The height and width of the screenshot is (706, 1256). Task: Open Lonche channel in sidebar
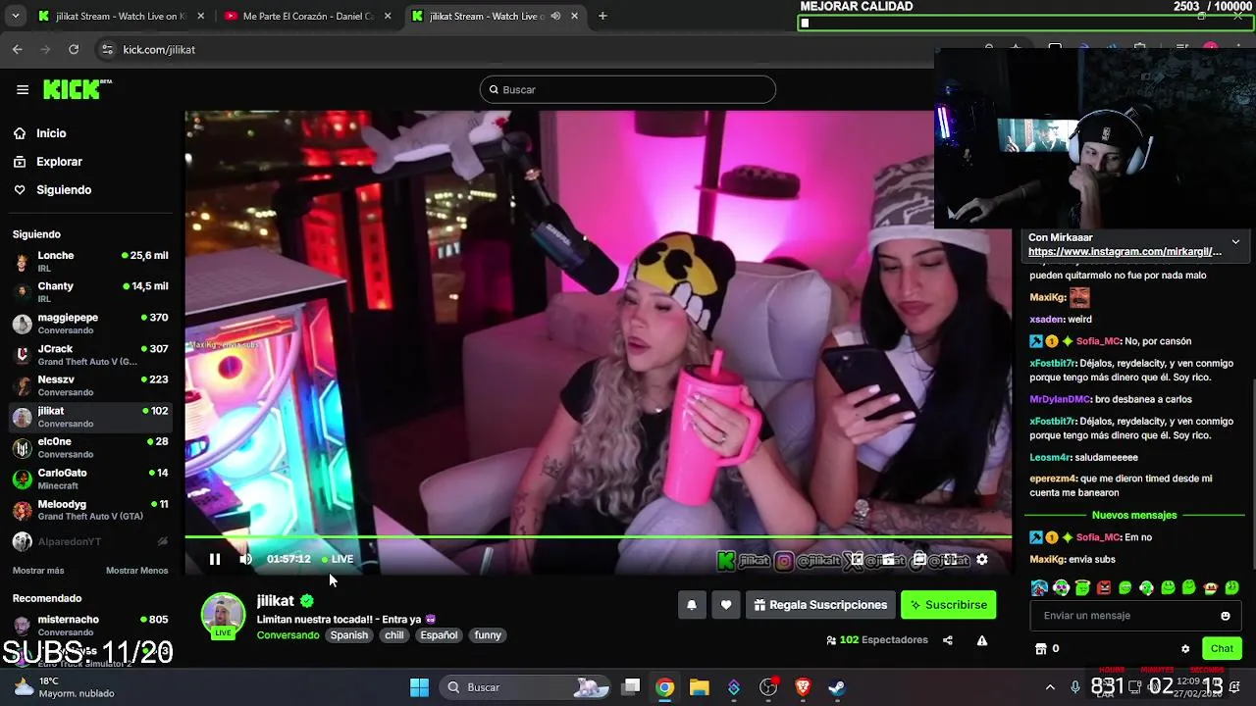tap(91, 262)
